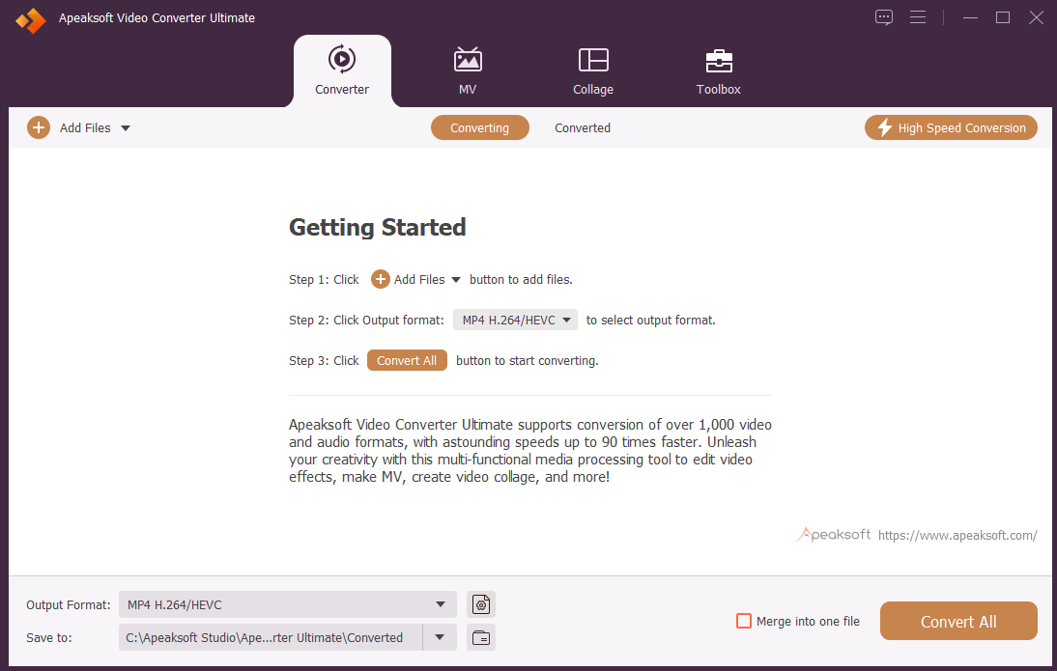Image resolution: width=1057 pixels, height=671 pixels.
Task: Switch to the MV tab
Action: (468, 70)
